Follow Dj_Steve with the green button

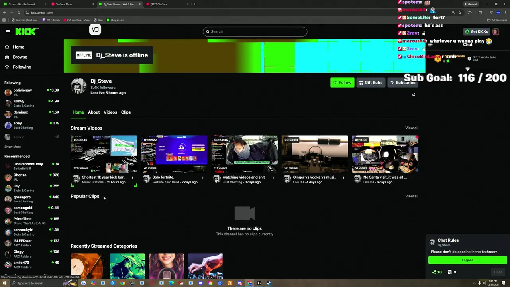click(342, 83)
